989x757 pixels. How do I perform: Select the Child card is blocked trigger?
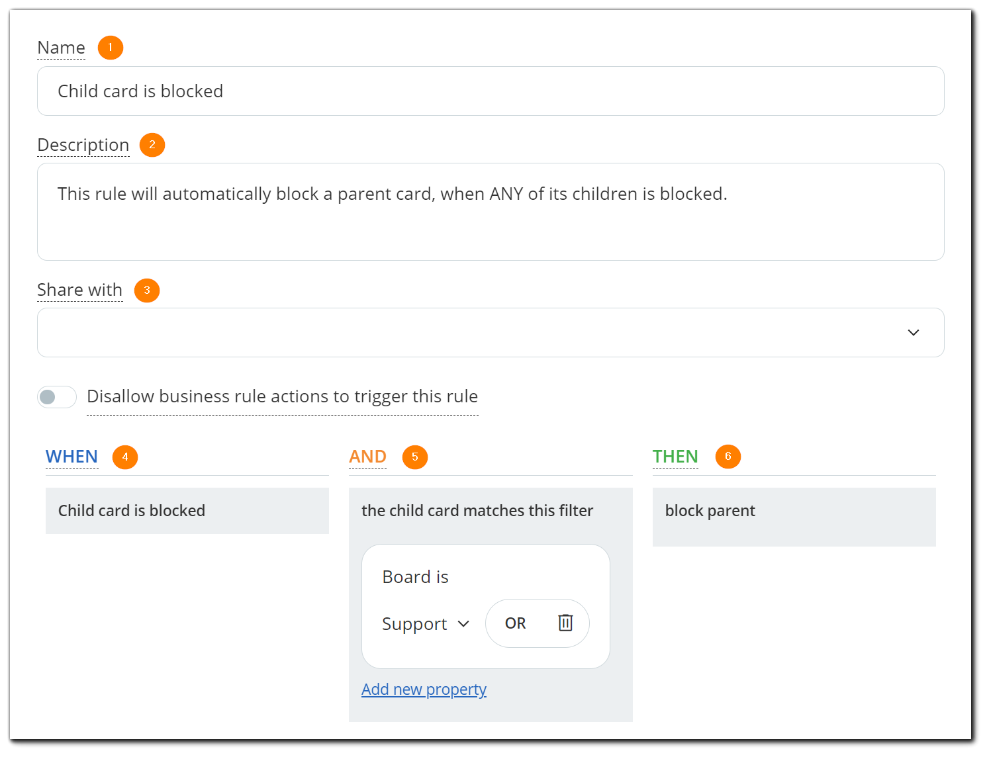[x=131, y=510]
